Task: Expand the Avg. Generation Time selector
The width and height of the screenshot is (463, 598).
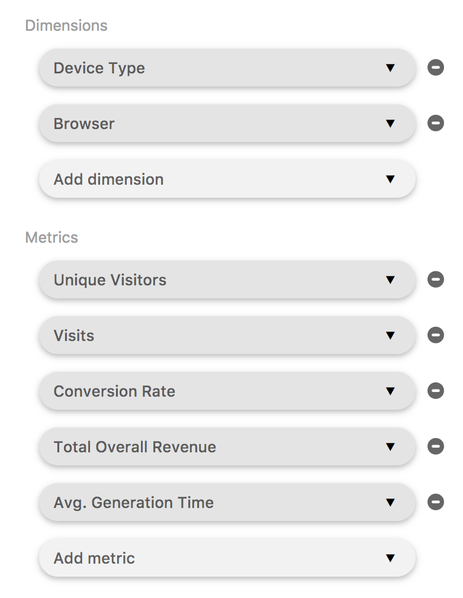Action: point(391,502)
